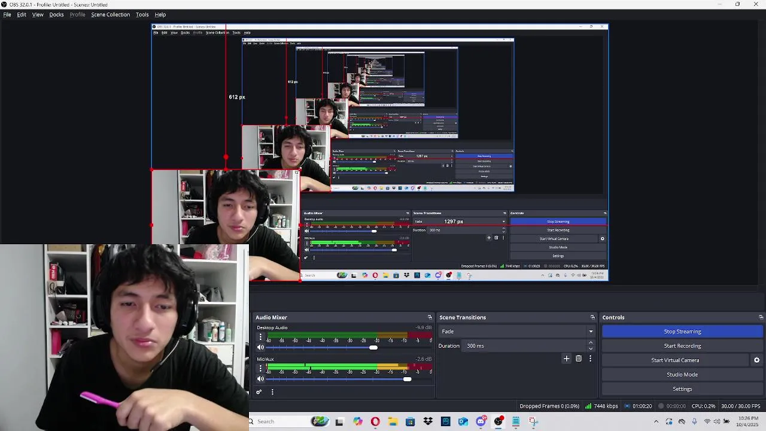766x431 pixels.
Task: Mute the Mic/Aux channel
Action: coord(260,379)
